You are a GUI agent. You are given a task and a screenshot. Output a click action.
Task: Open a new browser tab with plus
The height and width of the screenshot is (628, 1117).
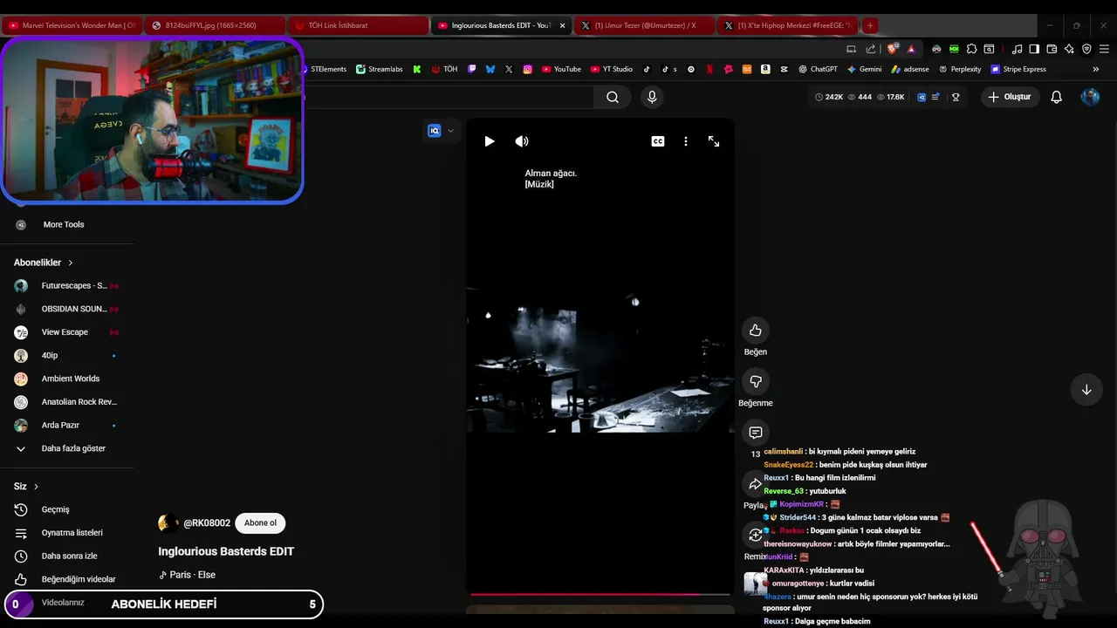(x=870, y=25)
